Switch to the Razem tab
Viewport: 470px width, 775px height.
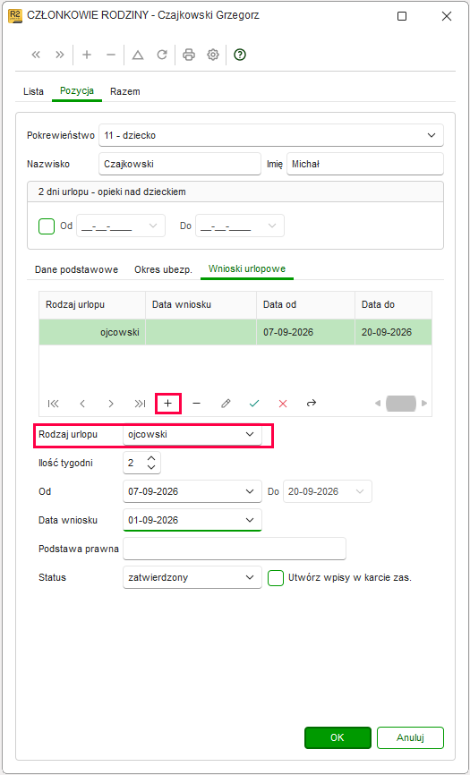click(x=125, y=92)
